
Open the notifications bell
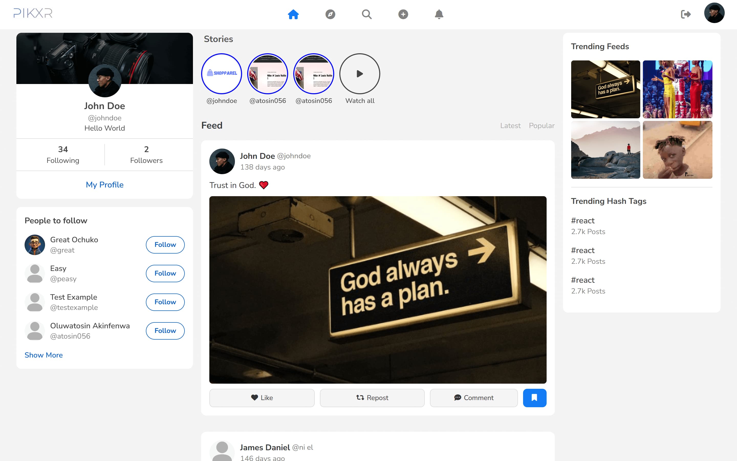pyautogui.click(x=439, y=14)
